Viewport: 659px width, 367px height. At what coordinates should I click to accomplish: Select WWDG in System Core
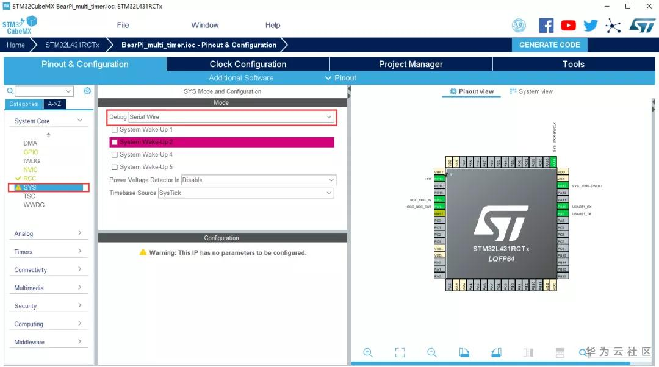click(x=34, y=205)
